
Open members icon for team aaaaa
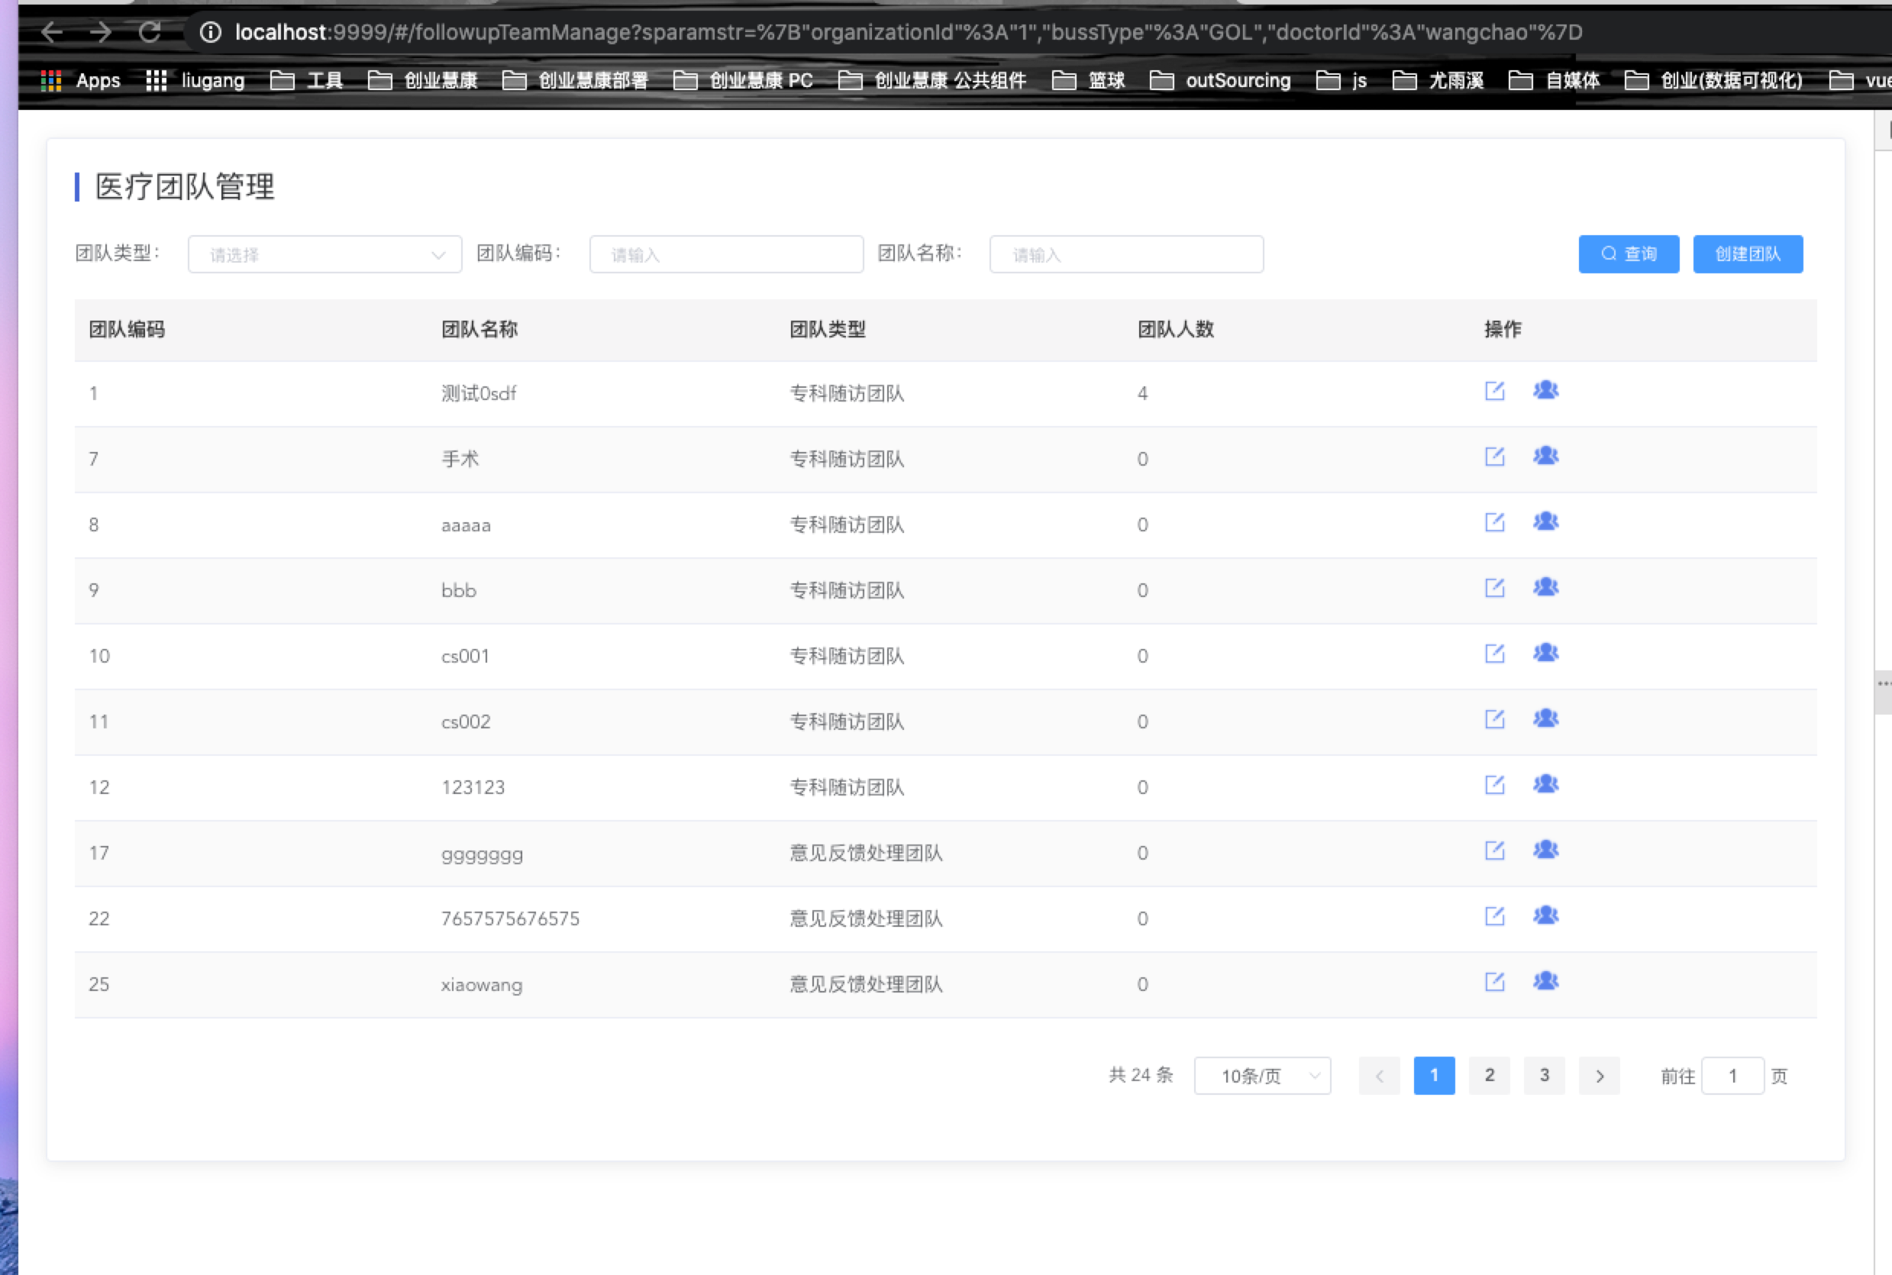[x=1545, y=522]
